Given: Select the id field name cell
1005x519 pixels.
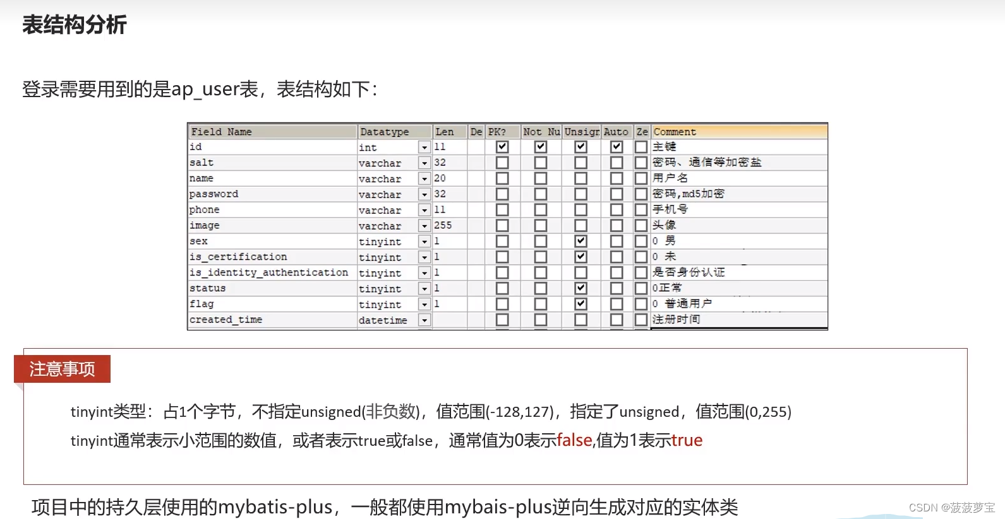Looking at the screenshot, I should (273, 147).
